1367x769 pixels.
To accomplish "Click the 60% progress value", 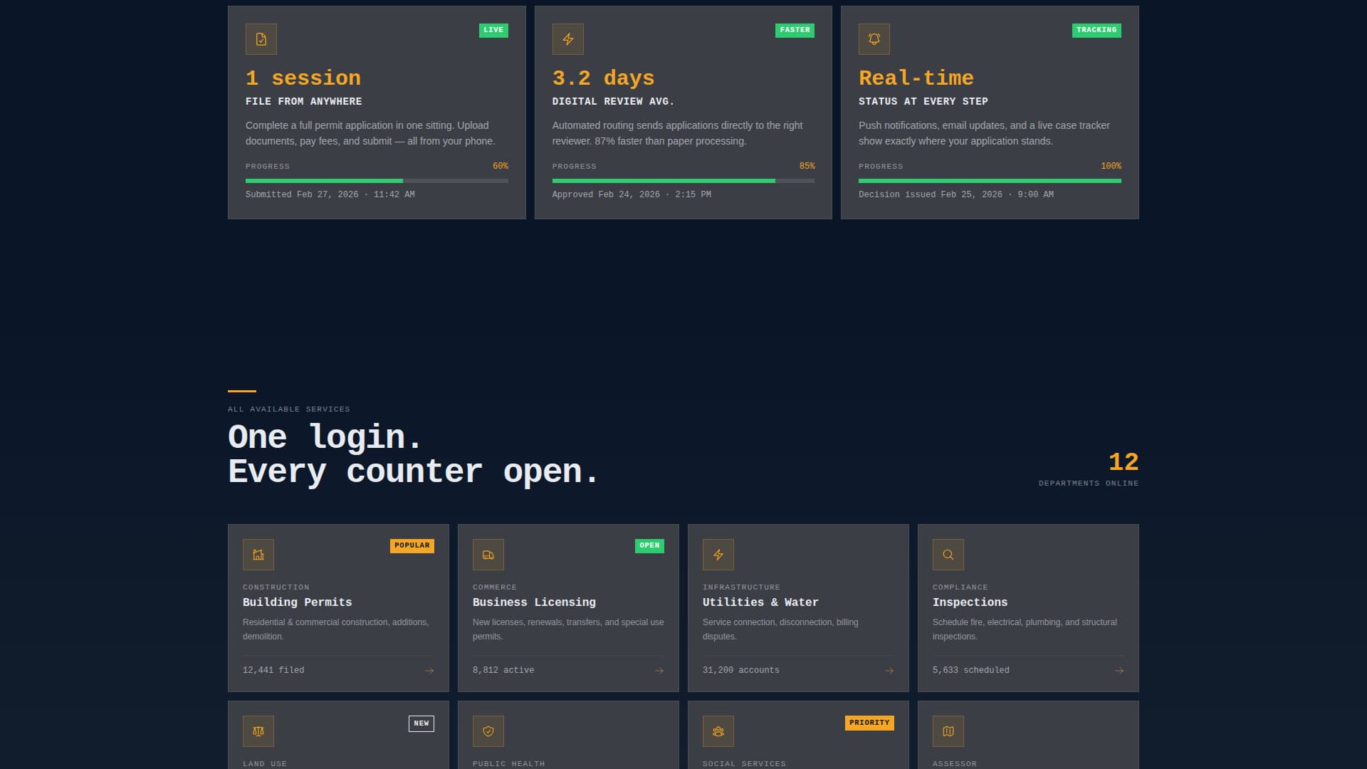I will pyautogui.click(x=501, y=166).
